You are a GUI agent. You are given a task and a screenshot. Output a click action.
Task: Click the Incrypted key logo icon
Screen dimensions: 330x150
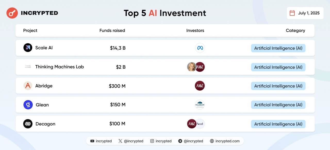12,13
